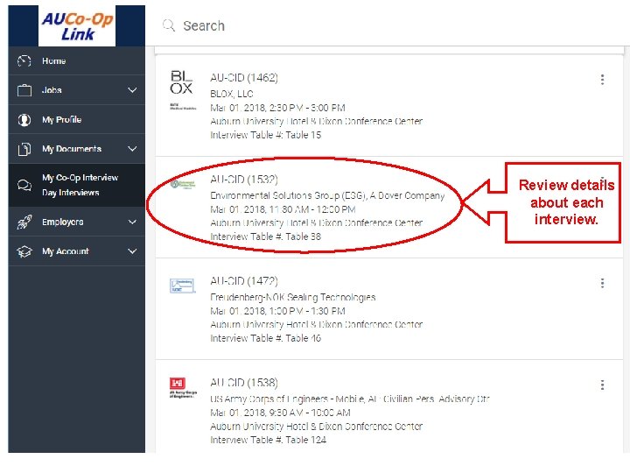Click the Employers rocket icon

click(24, 222)
